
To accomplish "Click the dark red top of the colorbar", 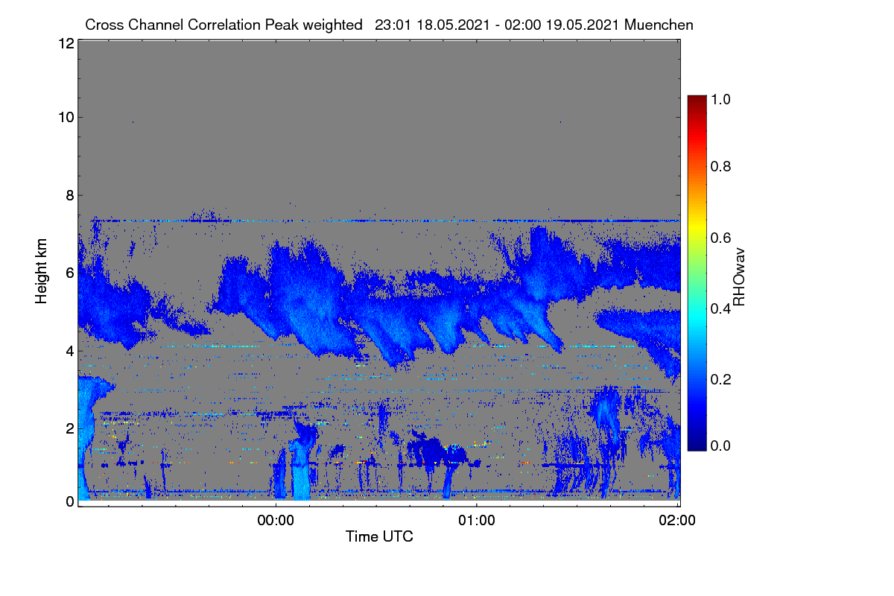I will point(696,101).
